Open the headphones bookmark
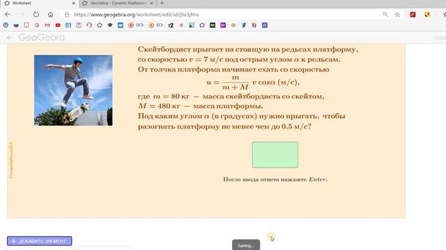 (x=89, y=25)
